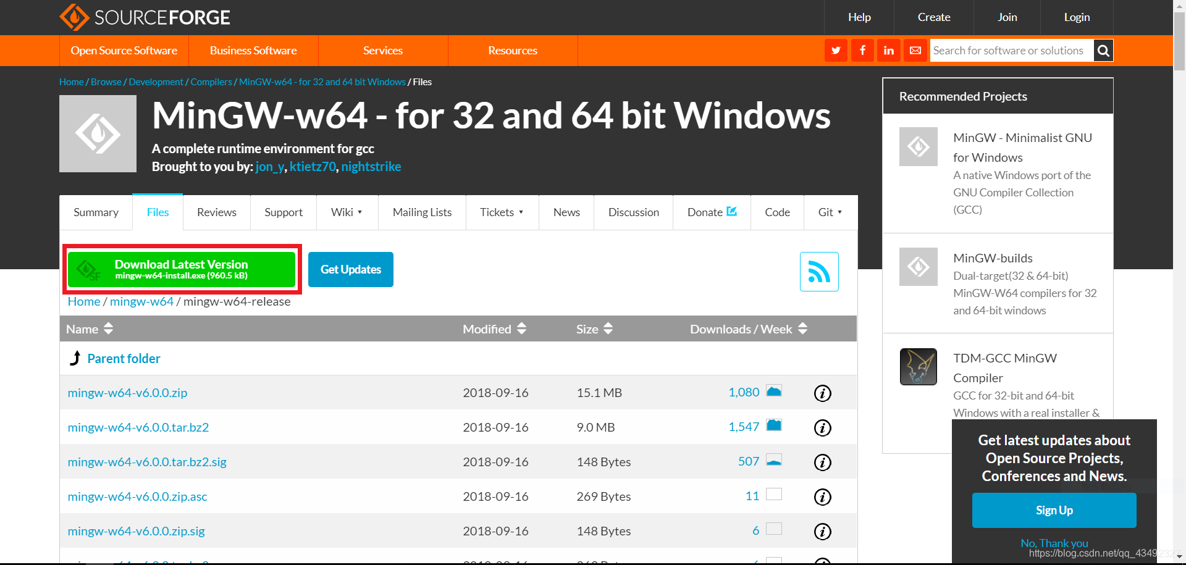The width and height of the screenshot is (1186, 565).
Task: Sort files by Downloads / Week
Action: coord(749,329)
